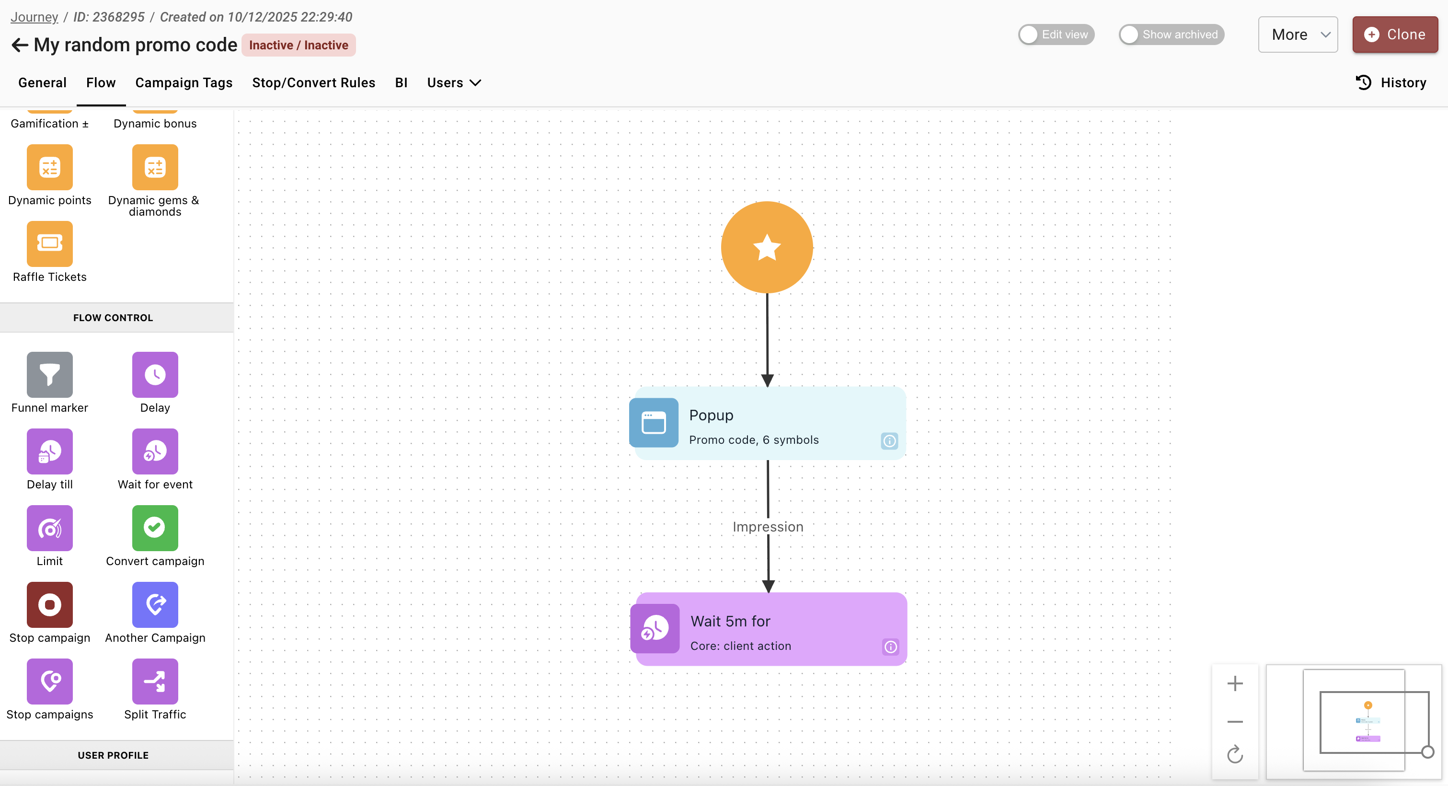Open the More dropdown menu
Image resolution: width=1448 pixels, height=786 pixels.
[1298, 35]
